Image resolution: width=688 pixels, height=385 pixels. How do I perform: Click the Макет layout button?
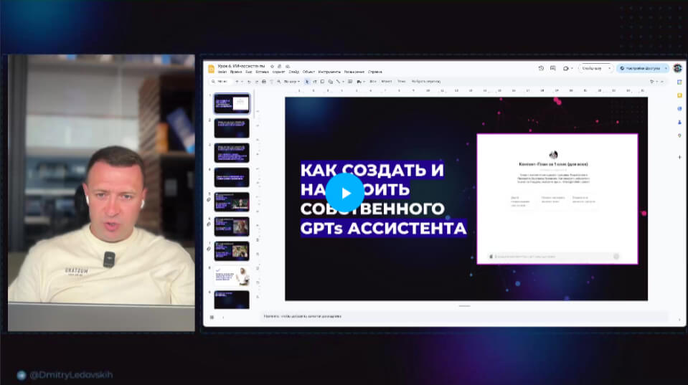tap(387, 82)
